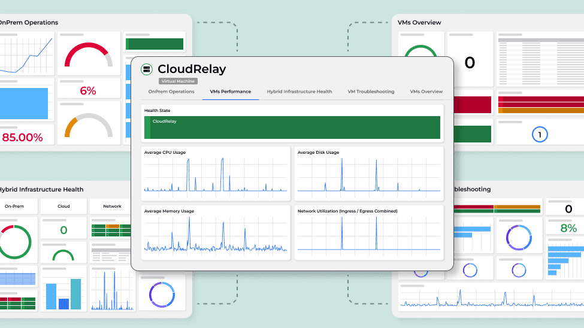Click the red 6% value tile
The image size is (584, 328).
tap(88, 91)
